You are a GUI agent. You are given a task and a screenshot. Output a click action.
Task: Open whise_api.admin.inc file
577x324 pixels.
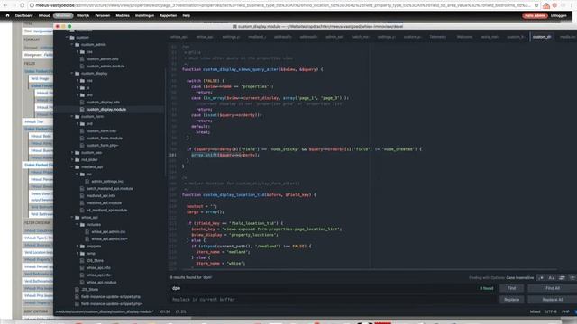[x=108, y=232]
